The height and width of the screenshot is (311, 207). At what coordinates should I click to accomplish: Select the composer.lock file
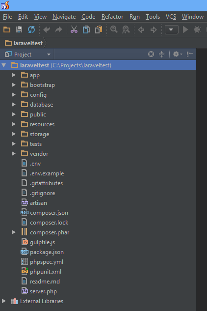(x=49, y=223)
